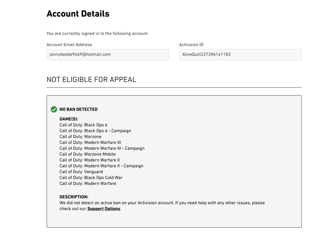The height and width of the screenshot is (233, 318).
Task: Click the Call of Duty: Black Ops 6 entry
Action: [x=83, y=125]
